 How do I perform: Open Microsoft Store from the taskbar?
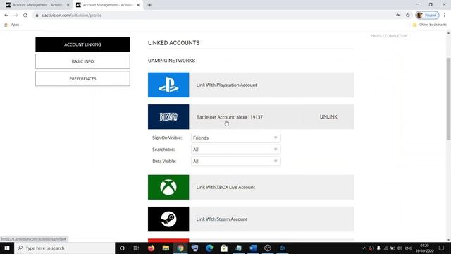(224, 248)
